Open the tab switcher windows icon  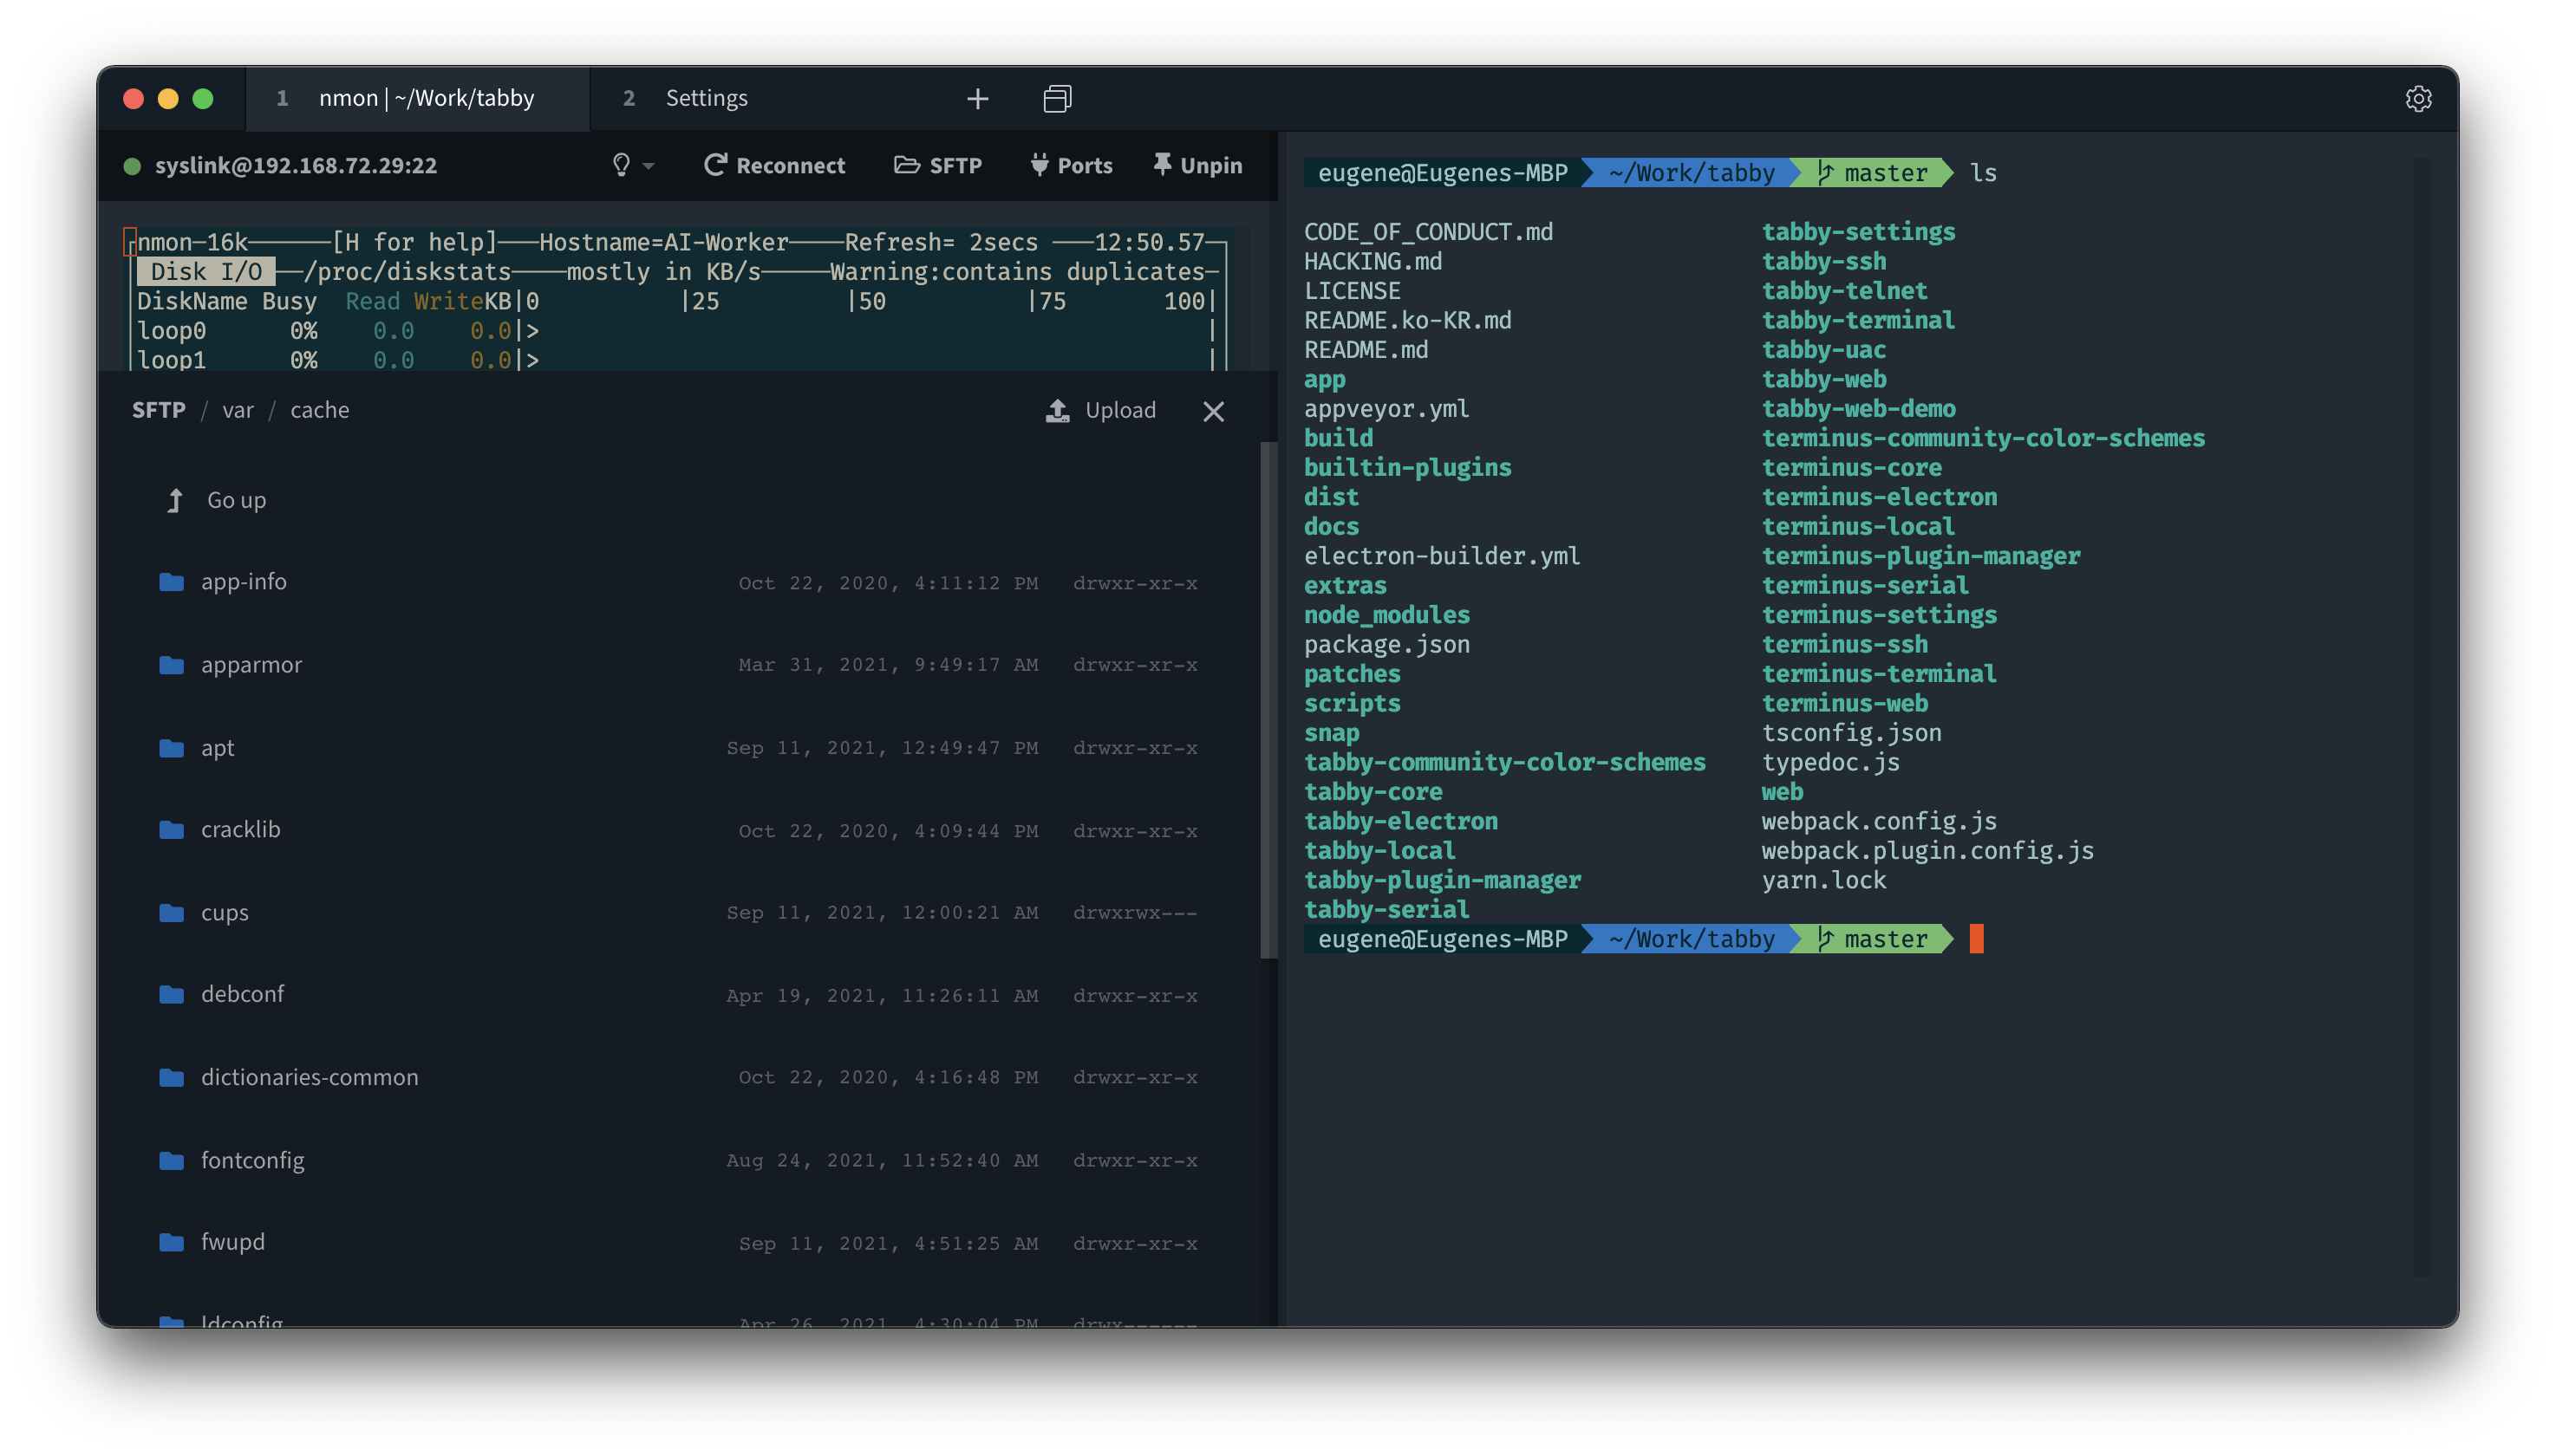(x=1056, y=98)
